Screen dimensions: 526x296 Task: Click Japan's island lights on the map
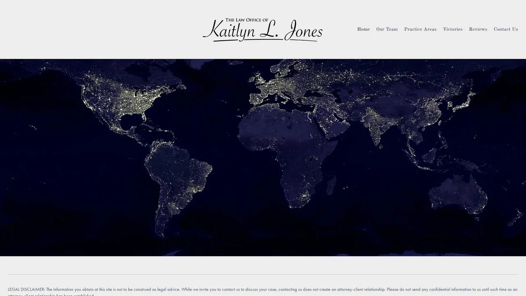coord(464,101)
